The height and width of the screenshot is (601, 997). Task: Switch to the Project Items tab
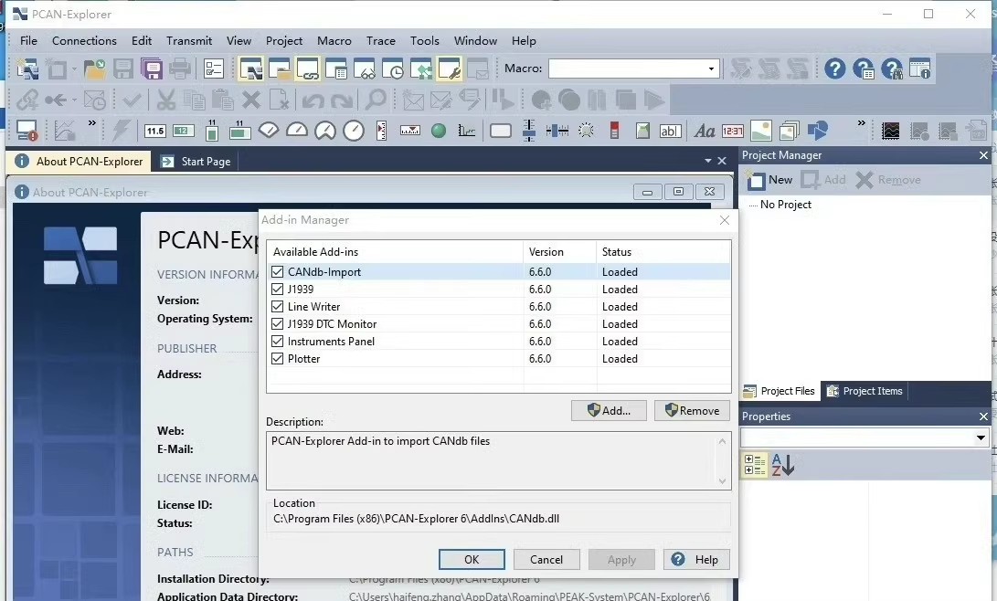864,391
